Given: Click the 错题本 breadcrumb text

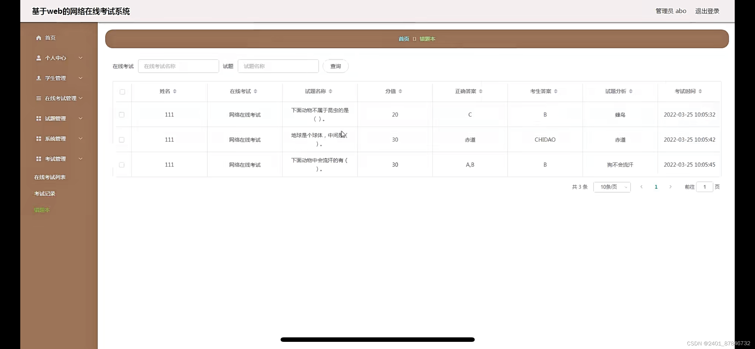Looking at the screenshot, I should 427,39.
